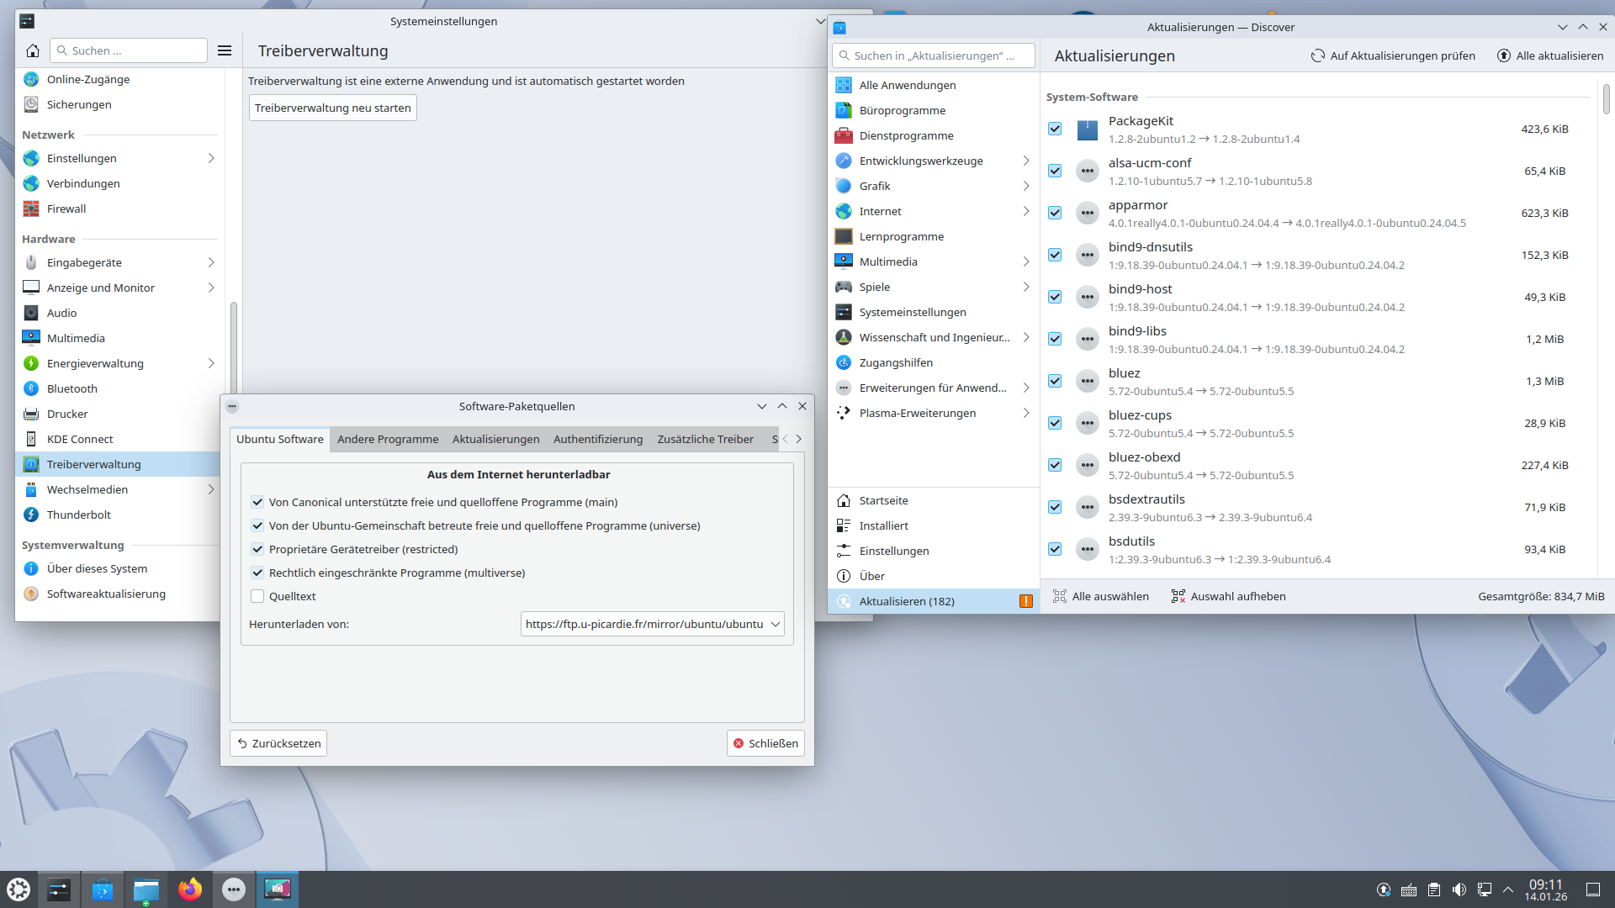Open the Startseite section in Discover
The width and height of the screenshot is (1615, 908).
click(x=883, y=499)
